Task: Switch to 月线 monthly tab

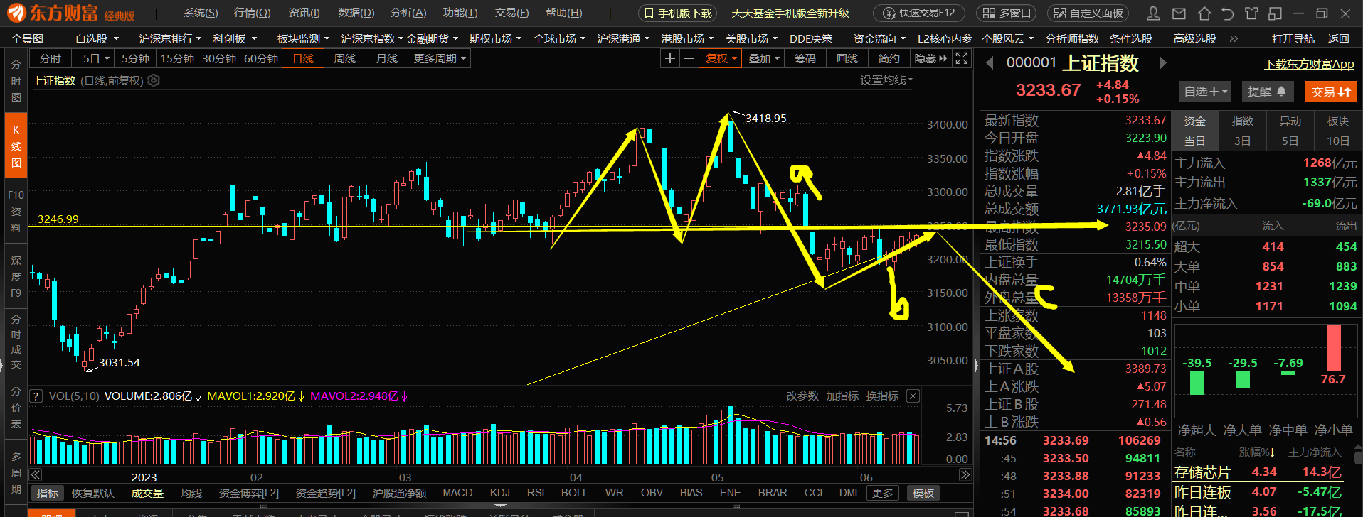Action: (x=387, y=58)
